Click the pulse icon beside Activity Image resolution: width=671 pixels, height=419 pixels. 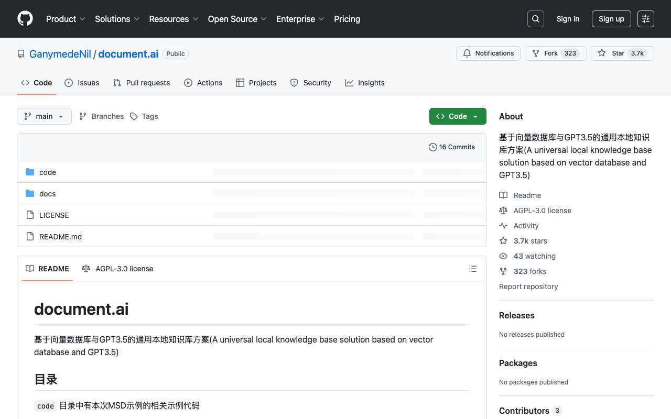(503, 226)
